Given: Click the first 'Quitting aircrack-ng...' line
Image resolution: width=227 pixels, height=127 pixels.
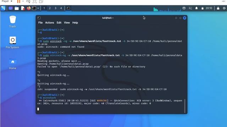Looking at the screenshot, I should point(53,75).
